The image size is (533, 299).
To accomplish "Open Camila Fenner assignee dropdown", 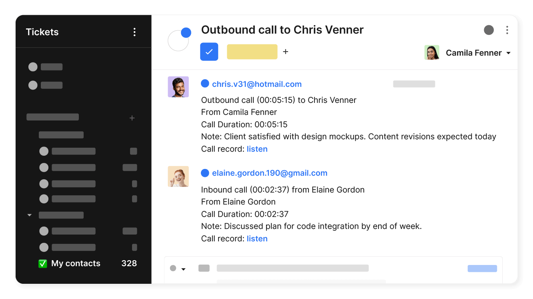I will (x=508, y=53).
